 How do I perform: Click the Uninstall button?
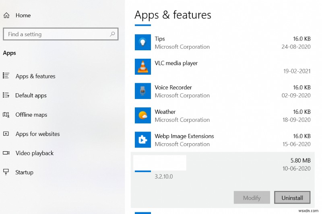pos(292,198)
